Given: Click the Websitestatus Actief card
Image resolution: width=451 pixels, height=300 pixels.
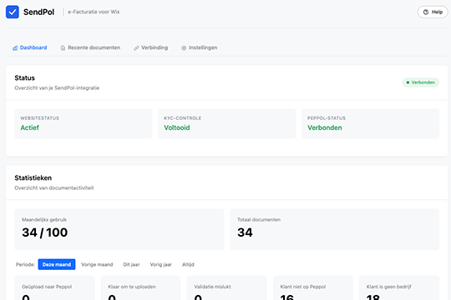Looking at the screenshot, I should tap(84, 123).
